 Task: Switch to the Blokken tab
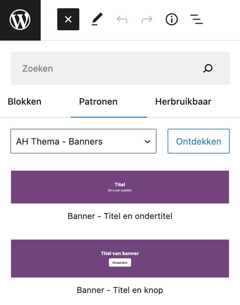click(24, 102)
